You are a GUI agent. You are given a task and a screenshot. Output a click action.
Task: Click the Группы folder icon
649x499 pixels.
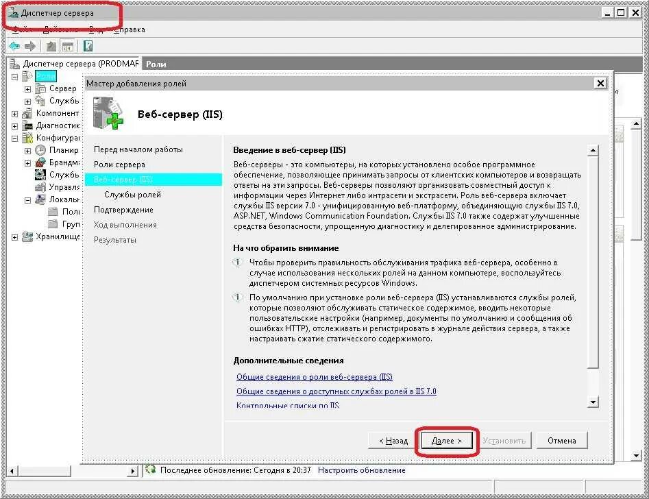53,224
